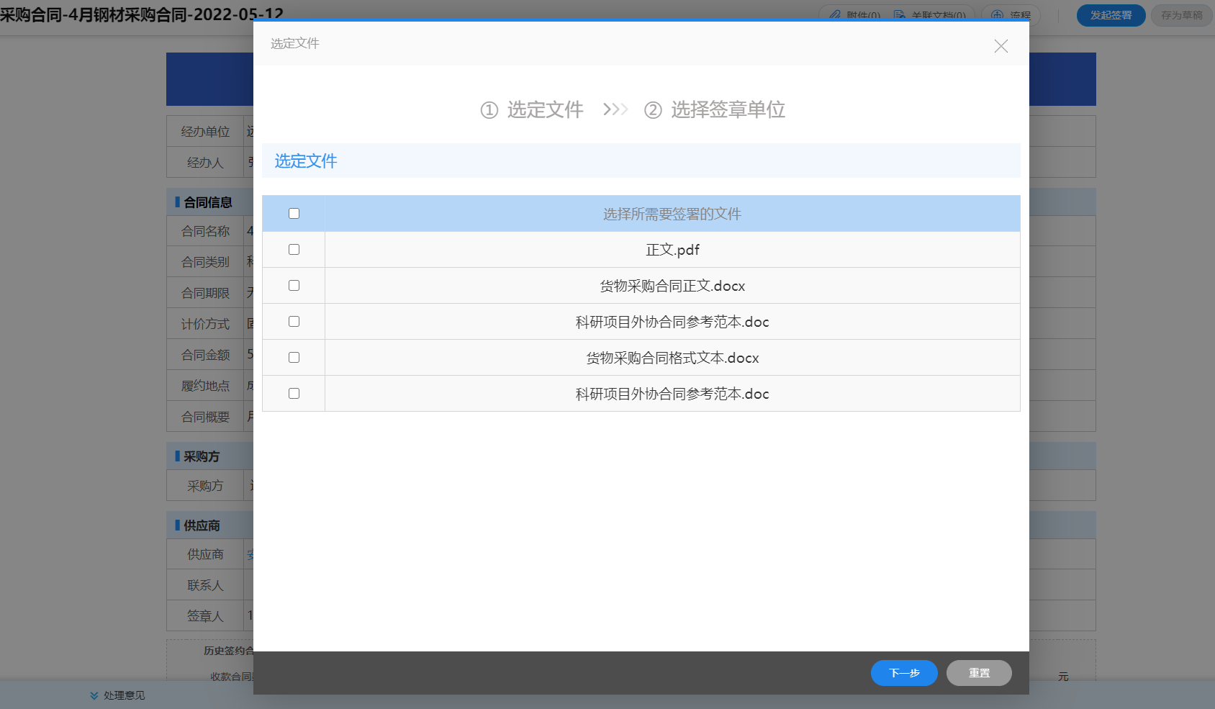
Task: Click the file name 正文.pdf
Action: tap(672, 250)
